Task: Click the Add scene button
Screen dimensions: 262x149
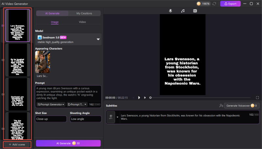Action: coord(16,144)
